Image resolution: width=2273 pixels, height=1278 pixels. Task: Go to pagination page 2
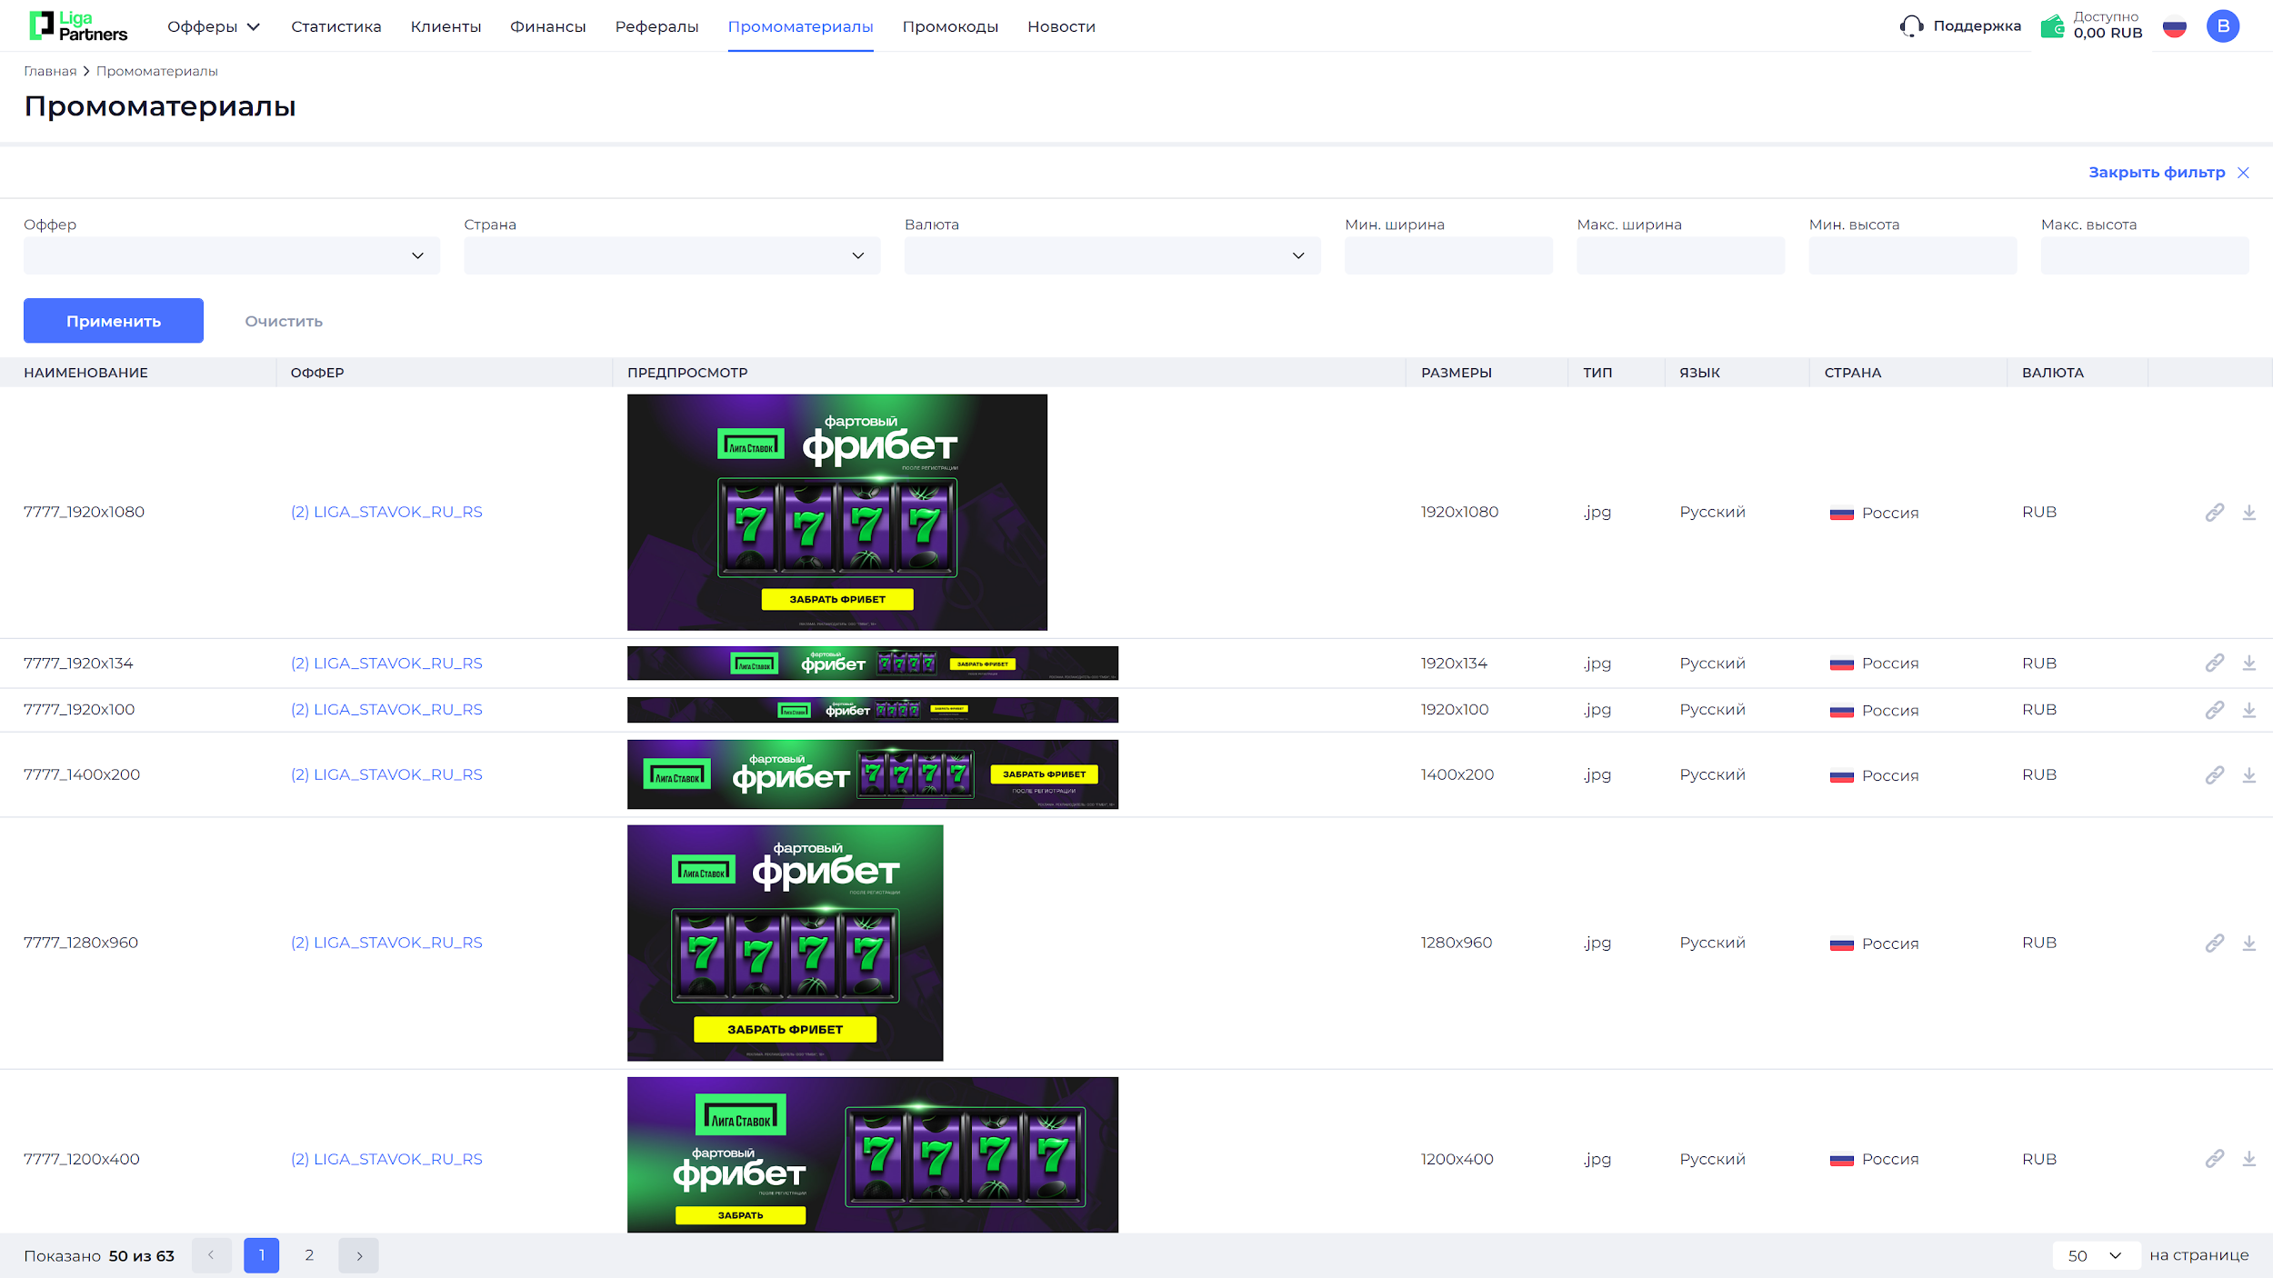(309, 1255)
